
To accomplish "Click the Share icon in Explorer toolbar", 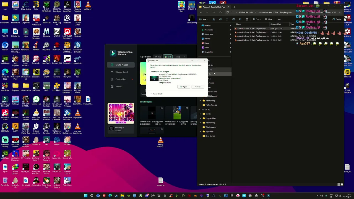I will pos(240,19).
